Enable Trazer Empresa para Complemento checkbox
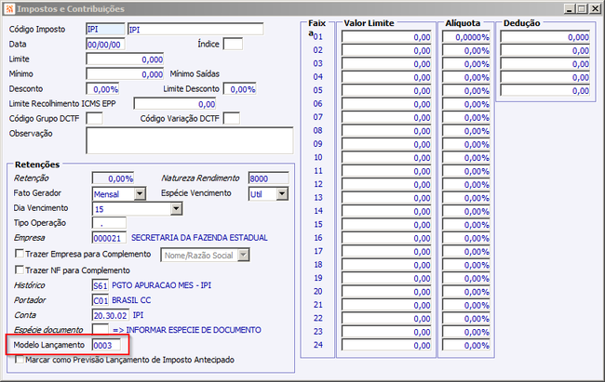Image resolution: width=605 pixels, height=382 pixels. [x=19, y=254]
